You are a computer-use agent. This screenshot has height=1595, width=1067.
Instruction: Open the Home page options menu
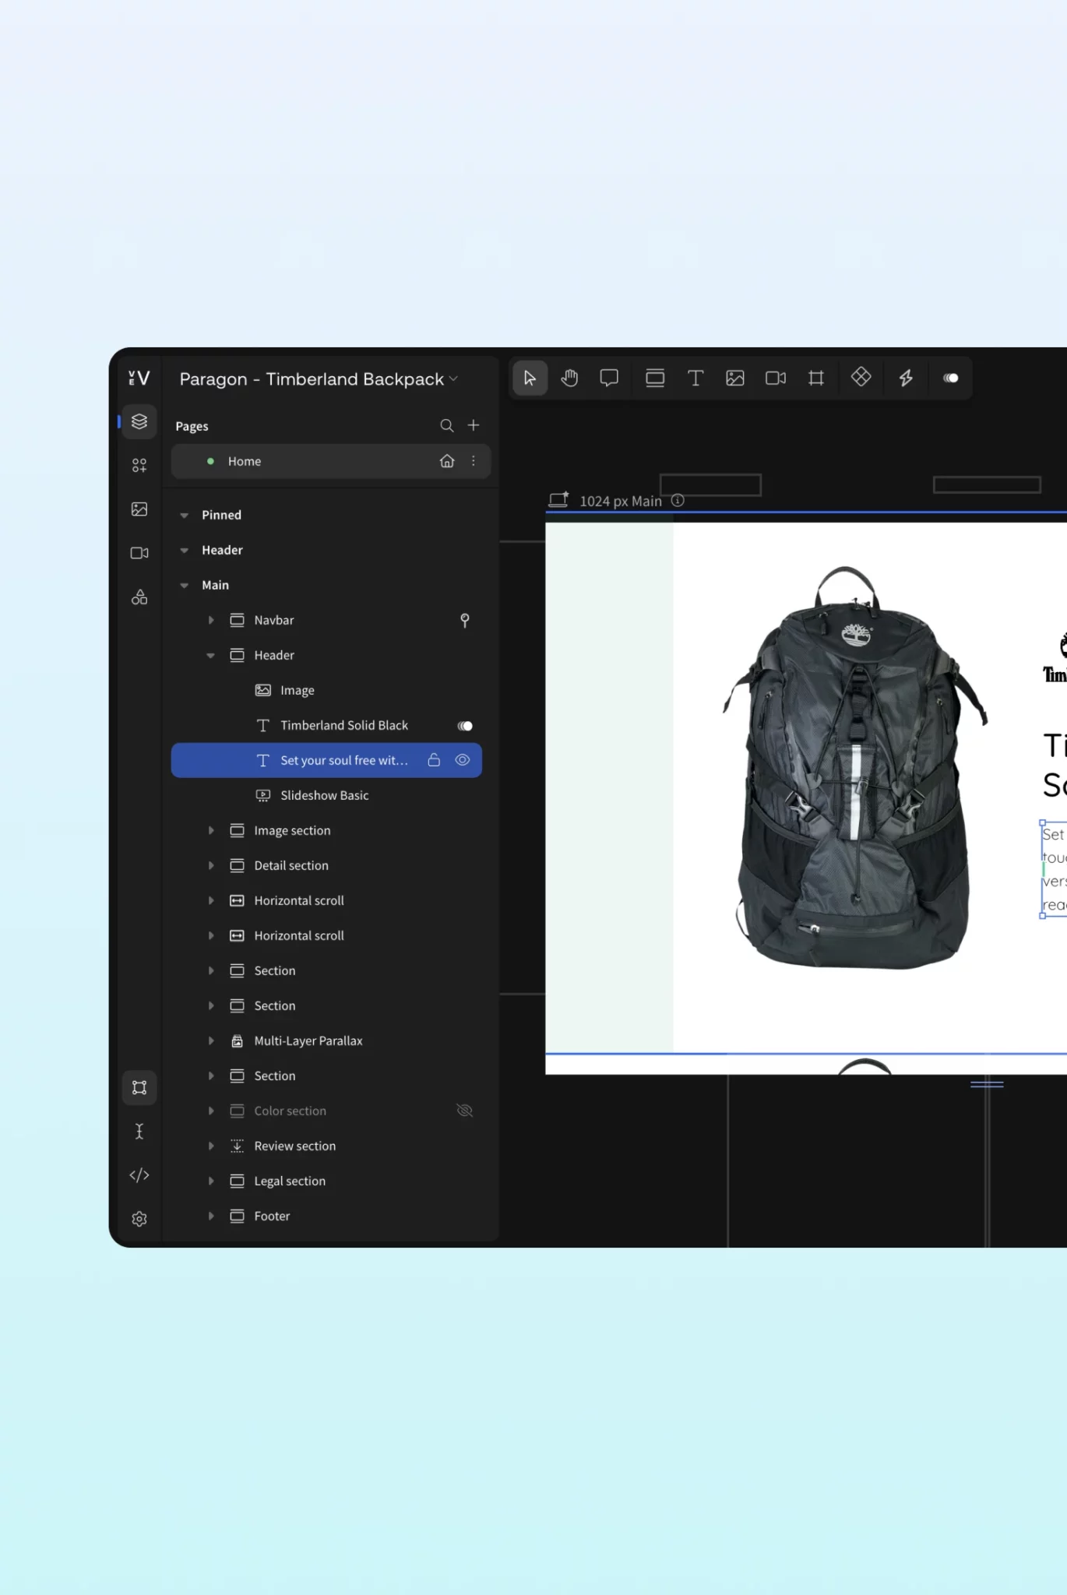[x=474, y=461]
